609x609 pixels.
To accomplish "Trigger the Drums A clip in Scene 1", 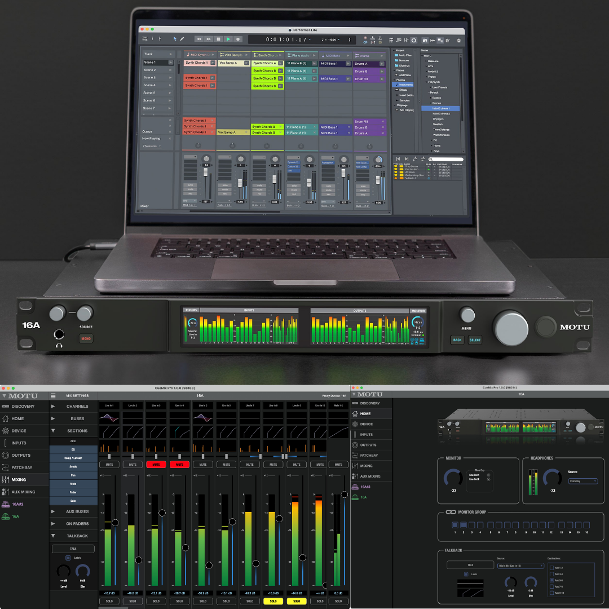I will click(382, 64).
